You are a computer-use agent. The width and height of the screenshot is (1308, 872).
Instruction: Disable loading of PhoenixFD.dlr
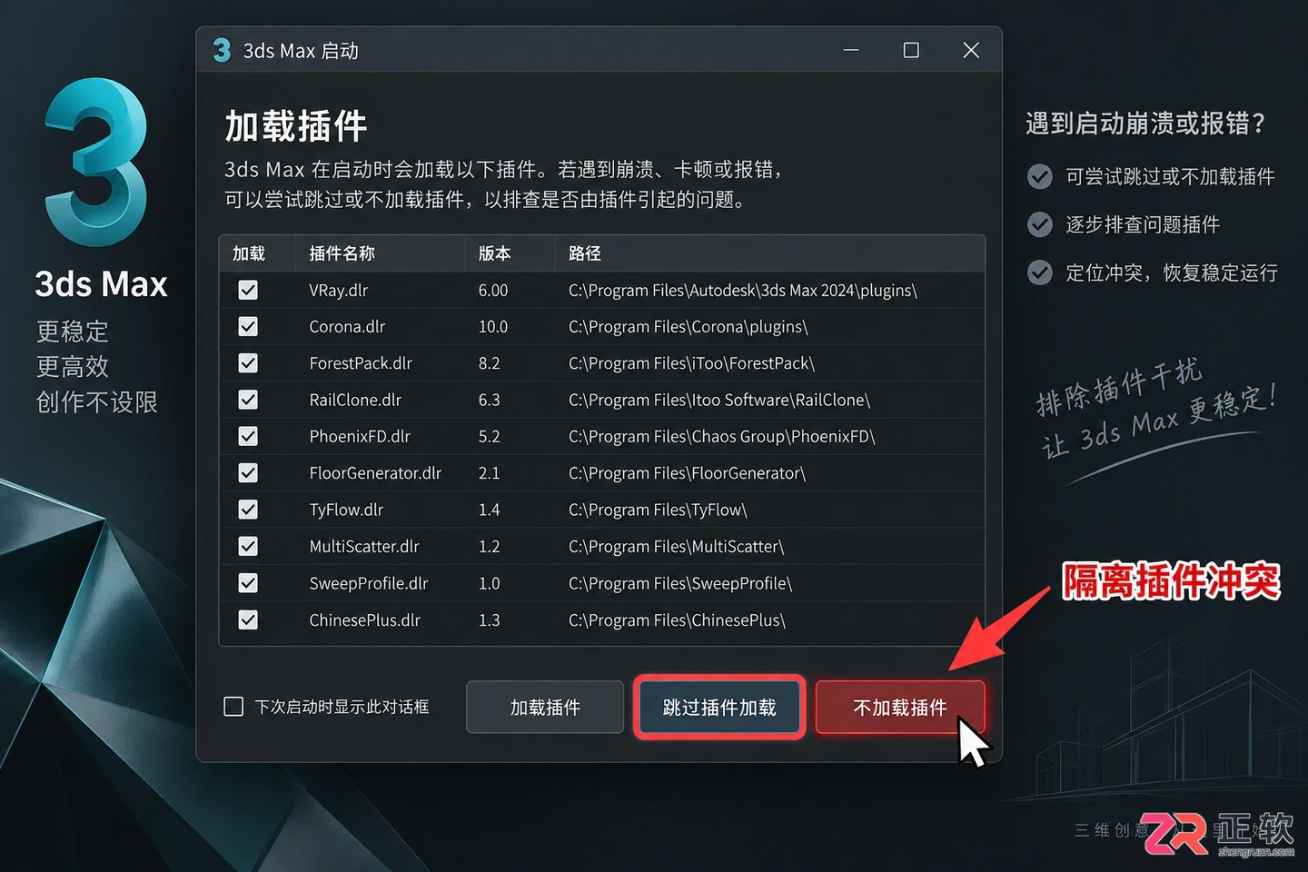pos(248,436)
